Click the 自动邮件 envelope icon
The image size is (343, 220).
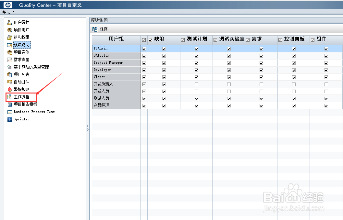[10, 82]
